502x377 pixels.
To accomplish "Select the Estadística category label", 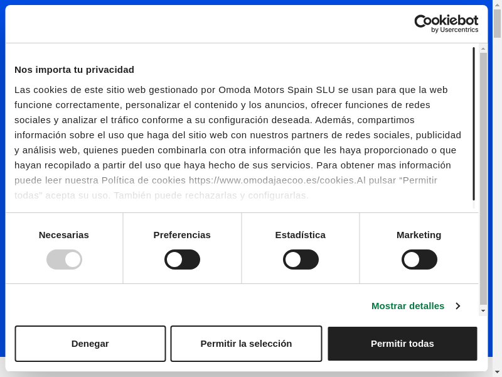I will [x=301, y=235].
